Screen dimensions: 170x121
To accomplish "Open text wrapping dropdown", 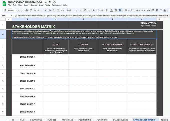I will pyautogui.click(x=138, y=10).
